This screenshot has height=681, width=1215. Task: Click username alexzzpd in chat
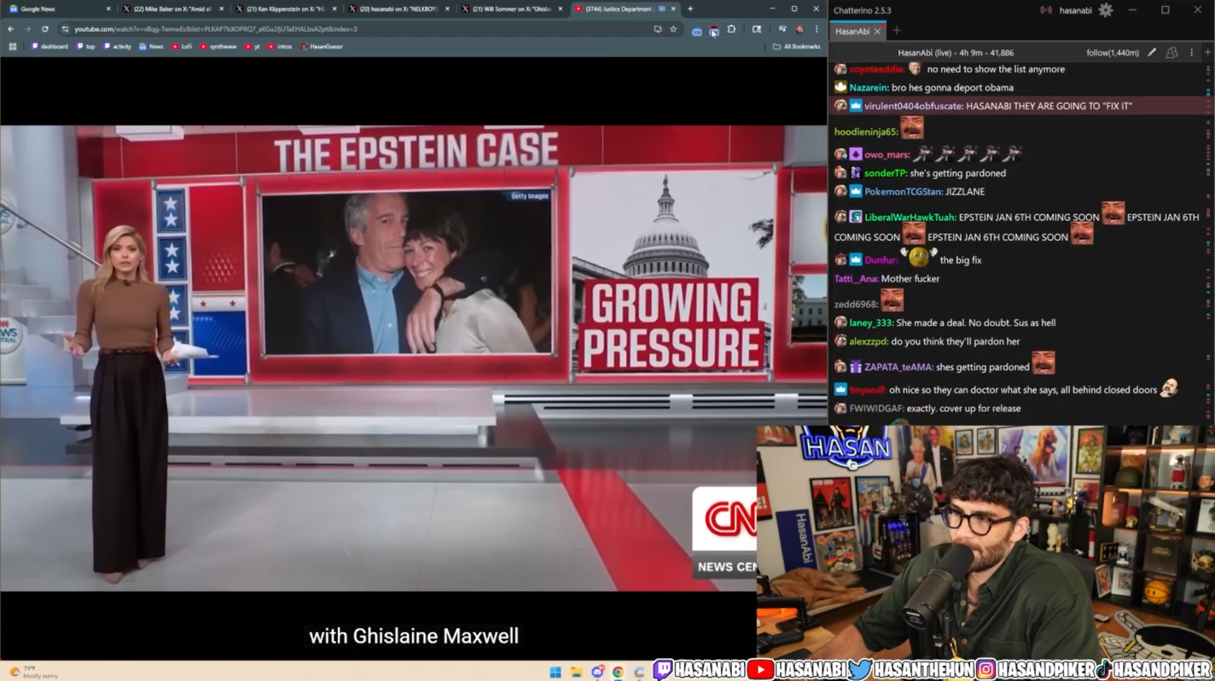(x=869, y=342)
